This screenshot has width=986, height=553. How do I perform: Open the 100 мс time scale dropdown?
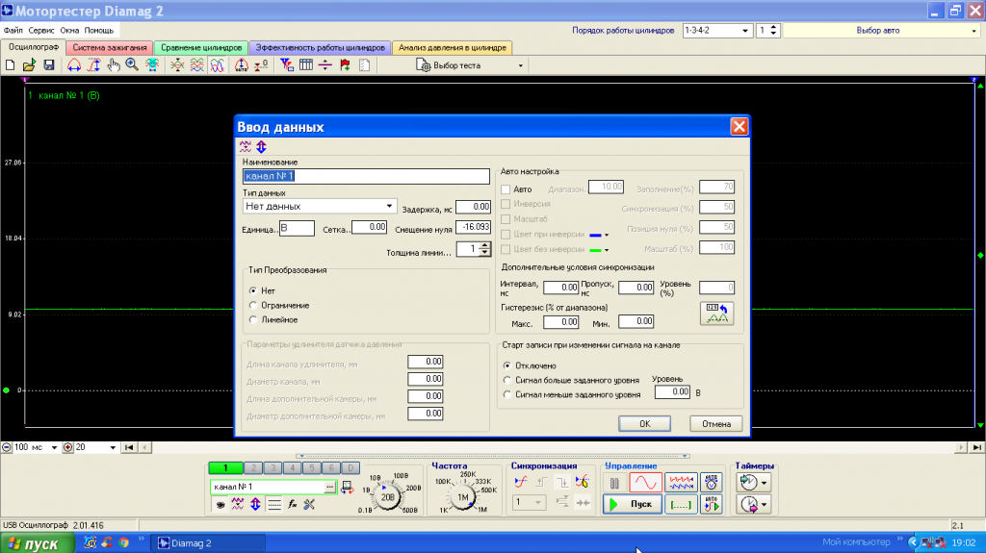(54, 447)
